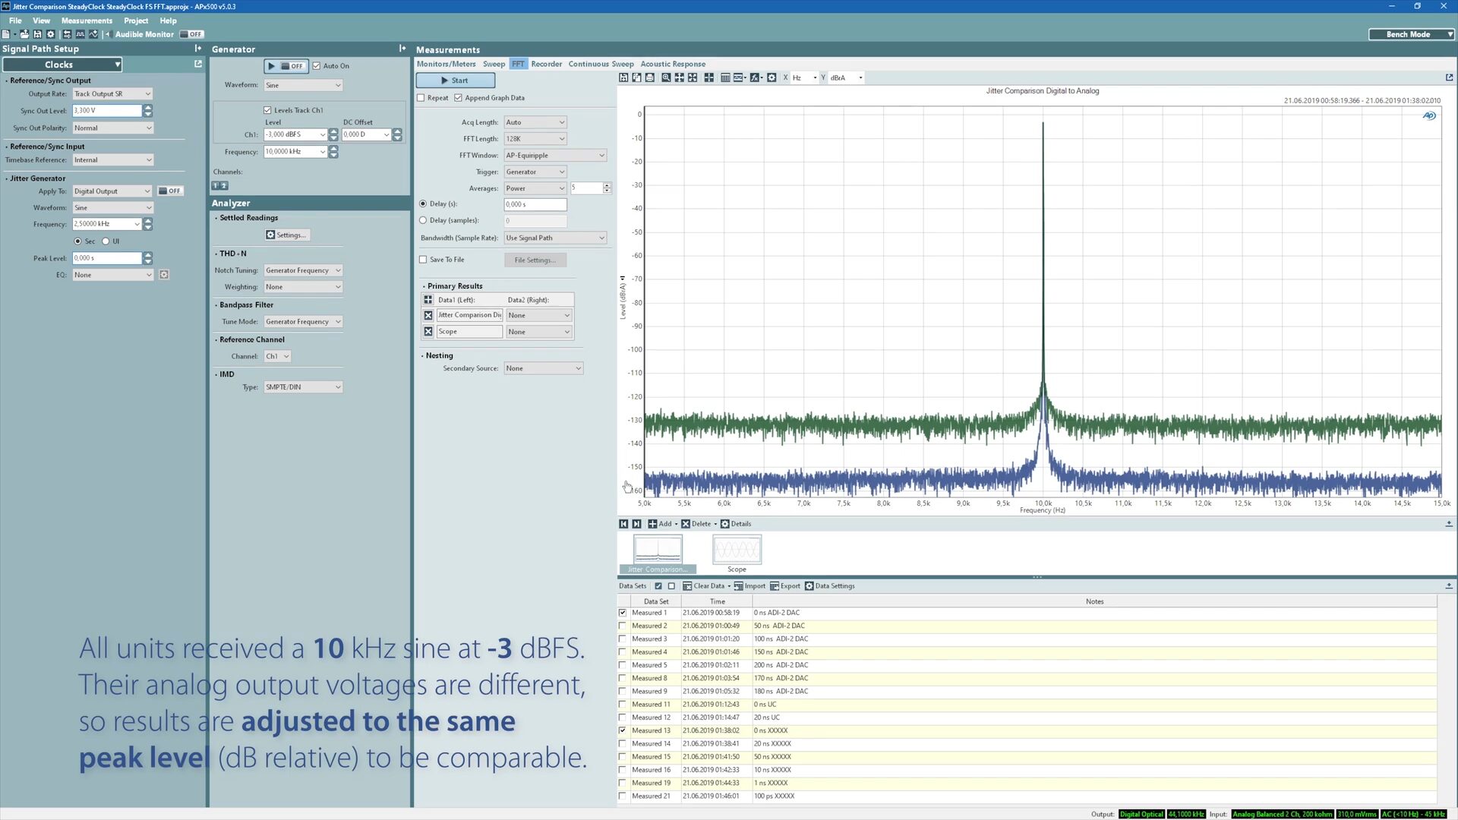Click the pop-out graph icon at the top right
The width and height of the screenshot is (1458, 820).
1449,77
